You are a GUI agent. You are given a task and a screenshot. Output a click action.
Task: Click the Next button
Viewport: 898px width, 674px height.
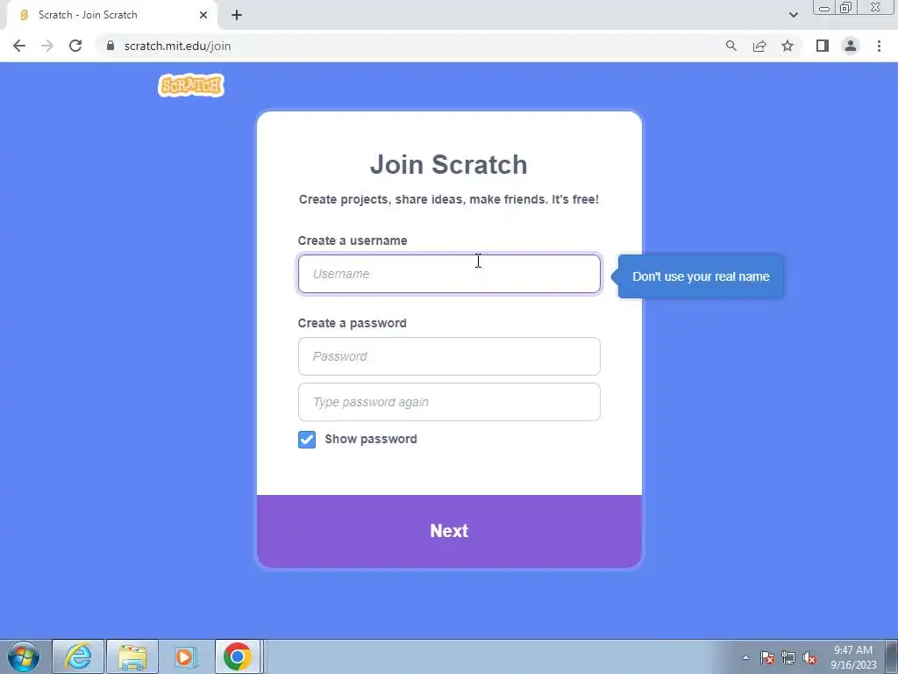pos(449,531)
